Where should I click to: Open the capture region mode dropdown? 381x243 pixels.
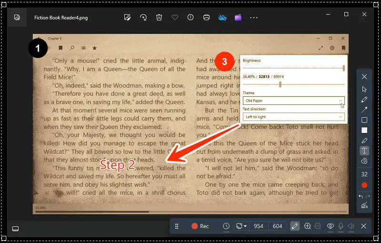click(241, 226)
